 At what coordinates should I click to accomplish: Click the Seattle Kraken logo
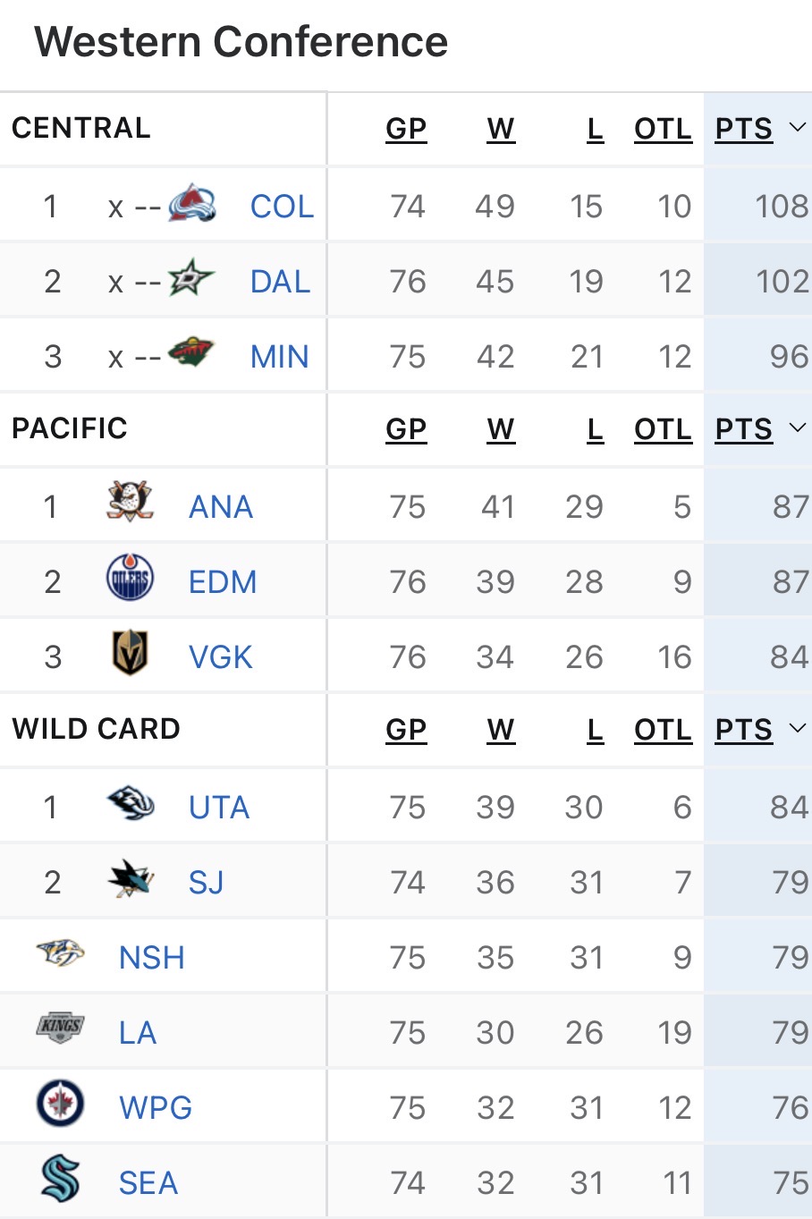pyautogui.click(x=61, y=1180)
